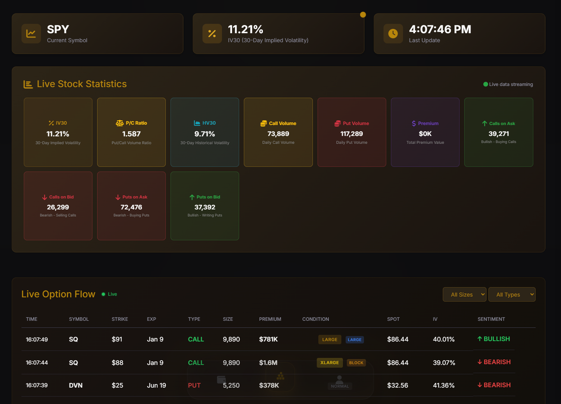Image resolution: width=561 pixels, height=404 pixels.
Task: Click the chart icon beside SPY symbol
Action: [31, 34]
